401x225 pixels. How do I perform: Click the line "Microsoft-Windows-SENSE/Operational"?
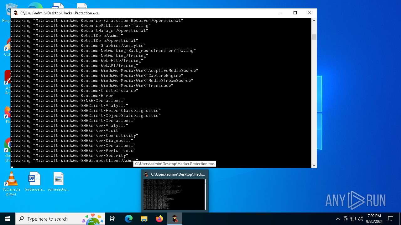tap(68, 100)
